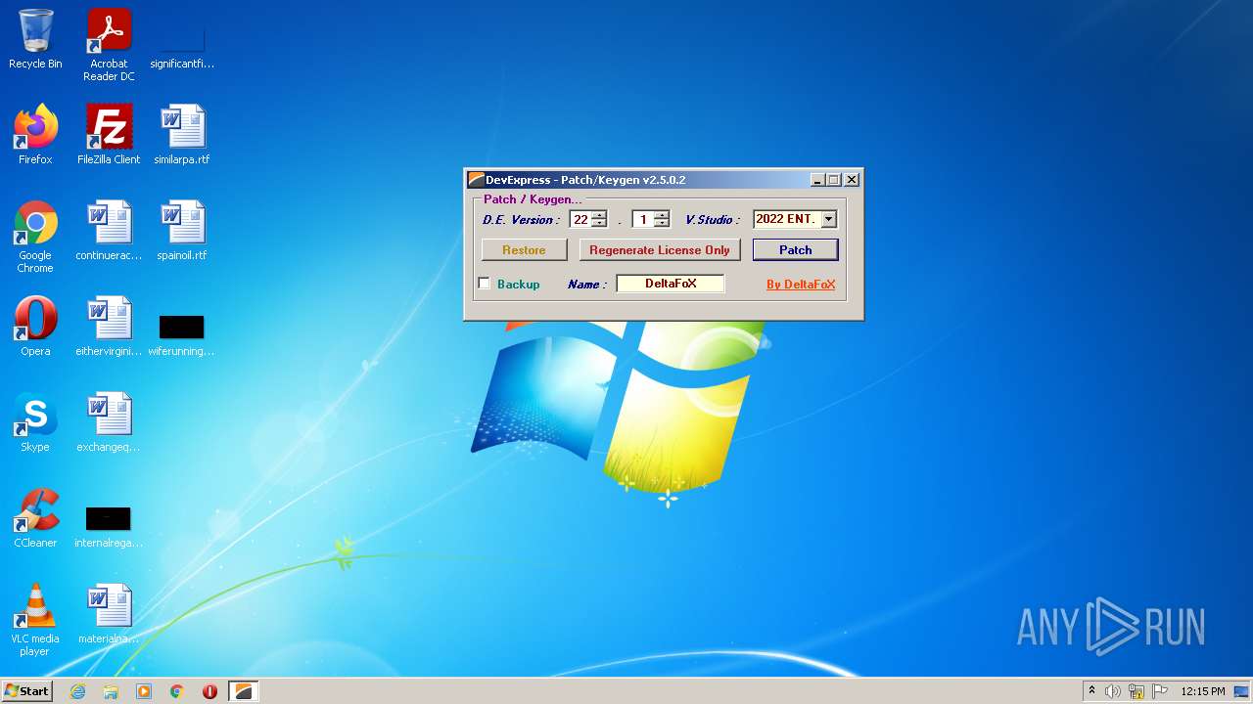Select spainoil.rtf document icon
This screenshot has height=704, width=1253.
pos(182,231)
